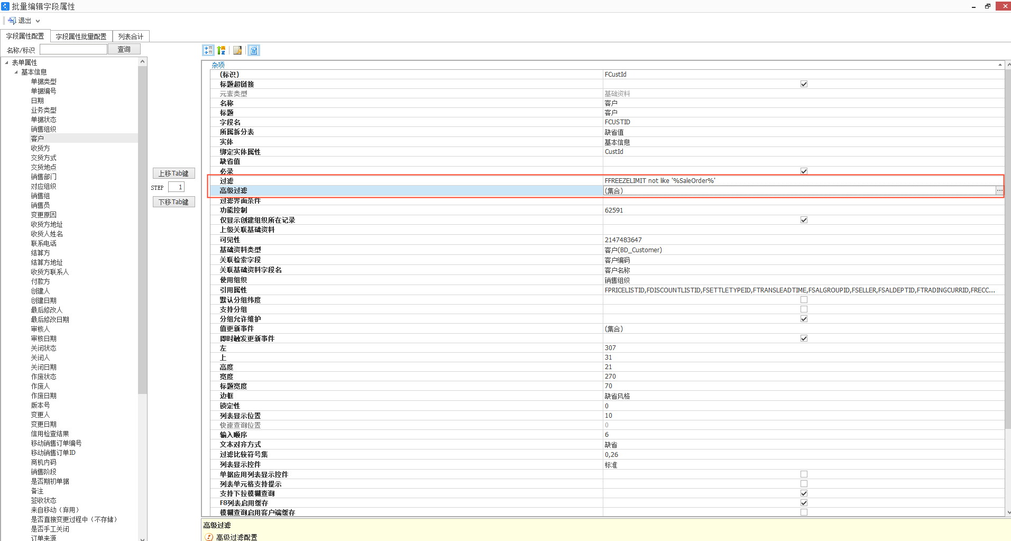Open the dropdown arrow beside 退出
The width and height of the screenshot is (1011, 541).
pyautogui.click(x=38, y=21)
